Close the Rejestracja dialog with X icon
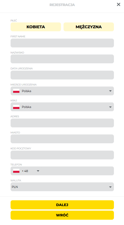Image resolution: width=124 pixels, height=225 pixels. coord(118,5)
